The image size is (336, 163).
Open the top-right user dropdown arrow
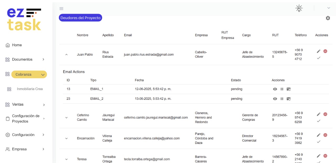click(x=329, y=8)
